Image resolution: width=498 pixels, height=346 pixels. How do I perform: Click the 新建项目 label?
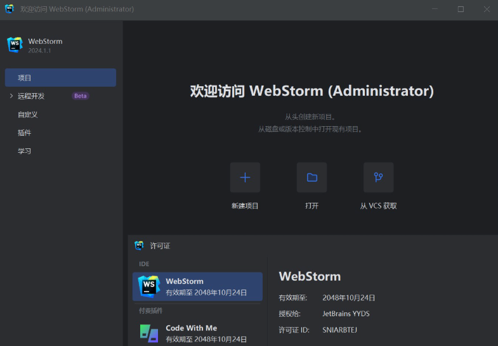pyautogui.click(x=245, y=206)
